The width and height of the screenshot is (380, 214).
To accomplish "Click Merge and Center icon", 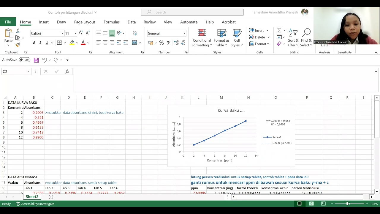I will click(x=134, y=43).
